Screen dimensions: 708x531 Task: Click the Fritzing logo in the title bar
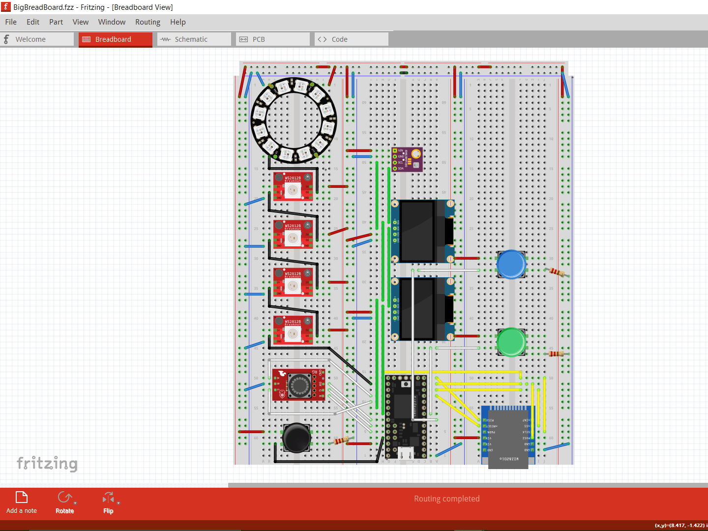[x=6, y=7]
